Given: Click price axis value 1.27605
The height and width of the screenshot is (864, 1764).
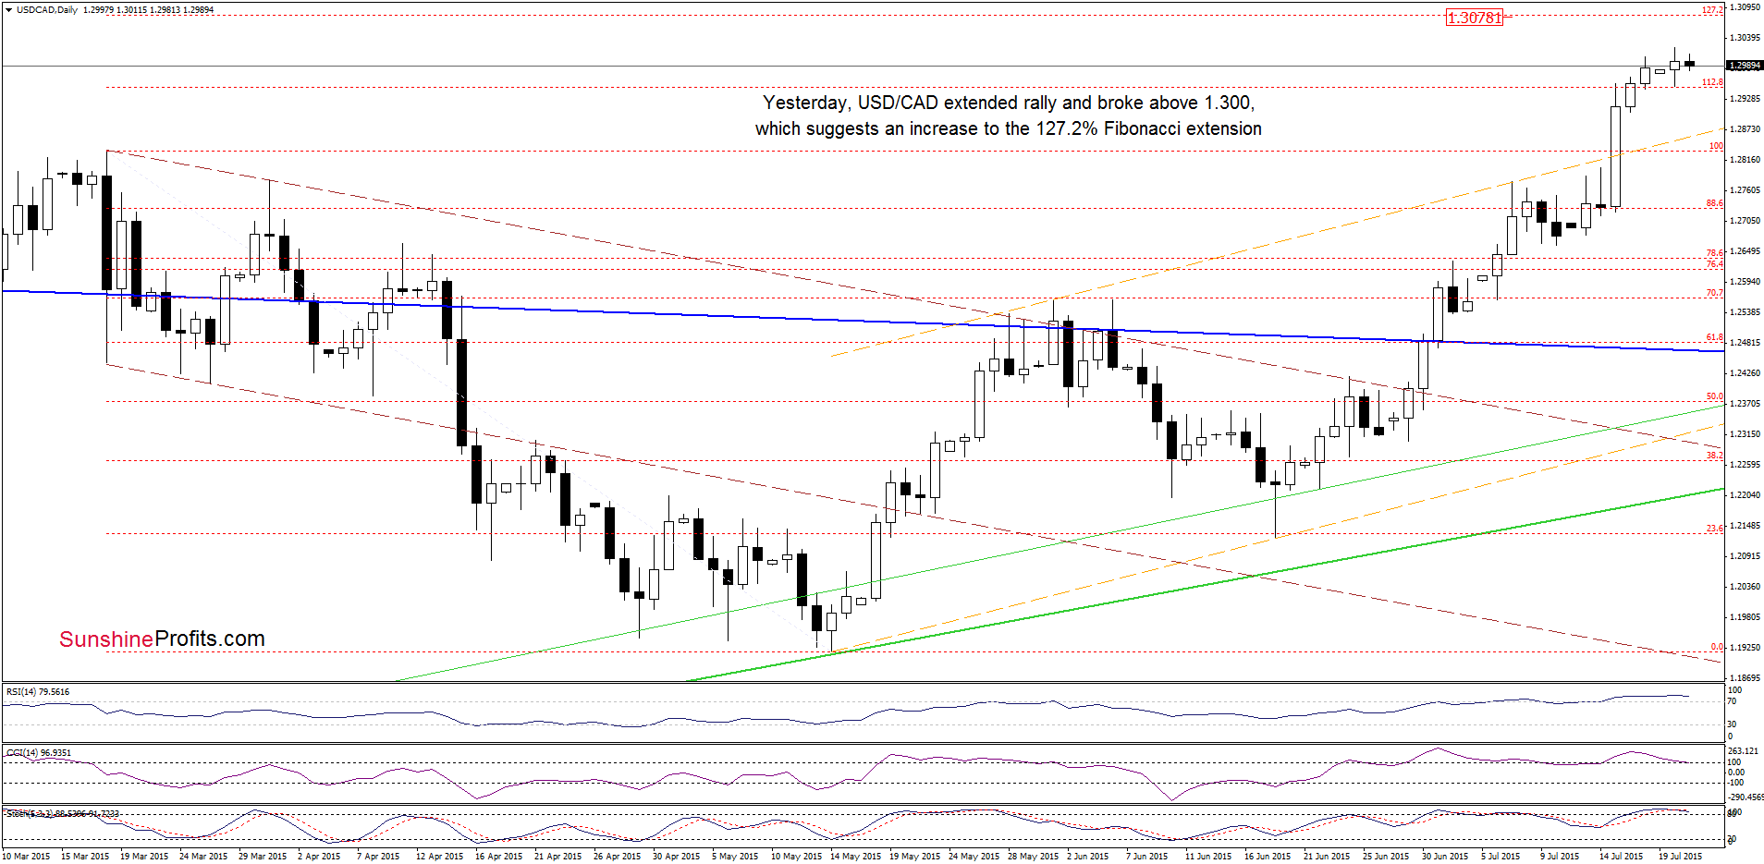Looking at the screenshot, I should [x=1745, y=189].
